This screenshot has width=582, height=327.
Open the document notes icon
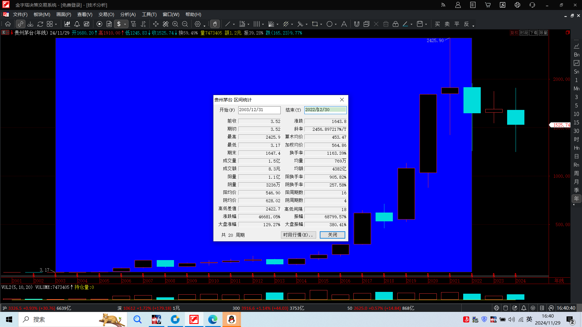tap(109, 24)
